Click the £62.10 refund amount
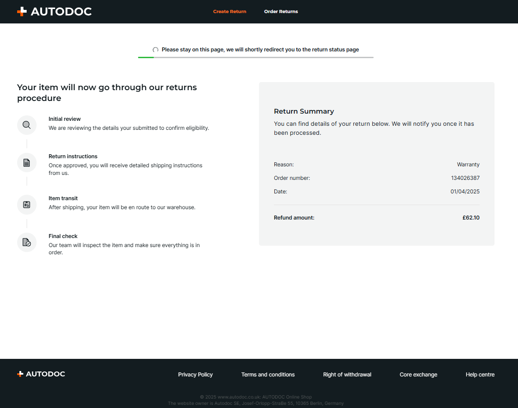Screen dimensions: 518x408 [471, 218]
